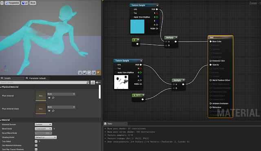This screenshot has width=261, height=151.
Task: Click Phys Material Mask None thumbnail
Action: tap(41, 109)
